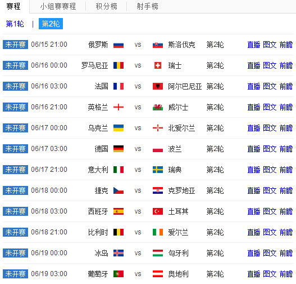Open the 射手榜 tab
Viewport: 296px width, 284px height.
coord(147,6)
